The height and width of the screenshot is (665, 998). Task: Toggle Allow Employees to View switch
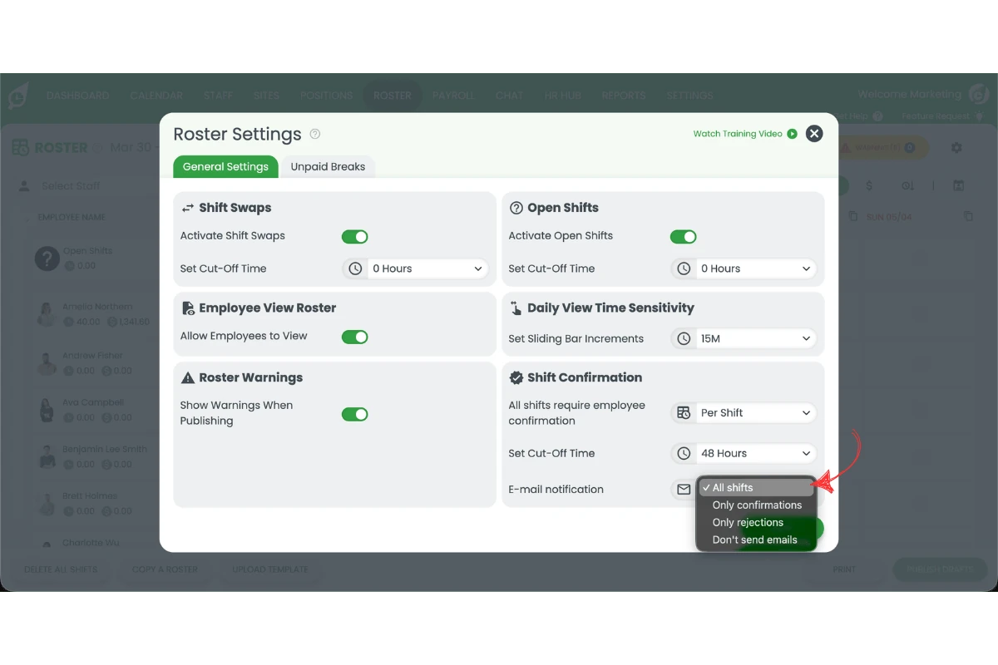355,337
